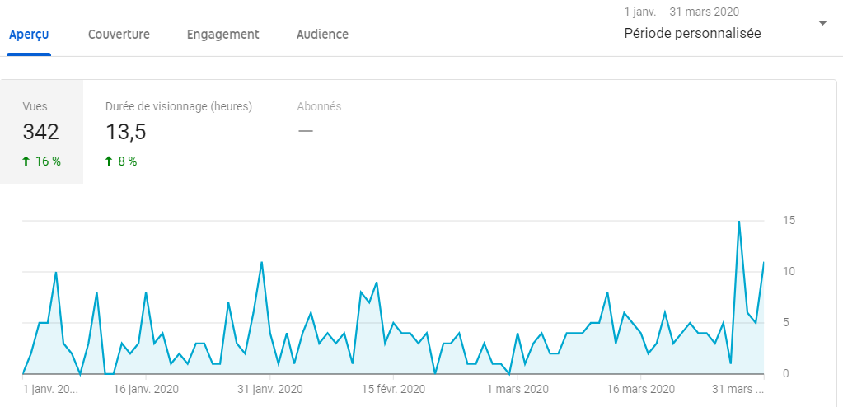
Task: Switch to the Couverture tab
Action: click(119, 35)
